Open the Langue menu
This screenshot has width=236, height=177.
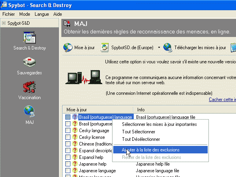(42, 14)
